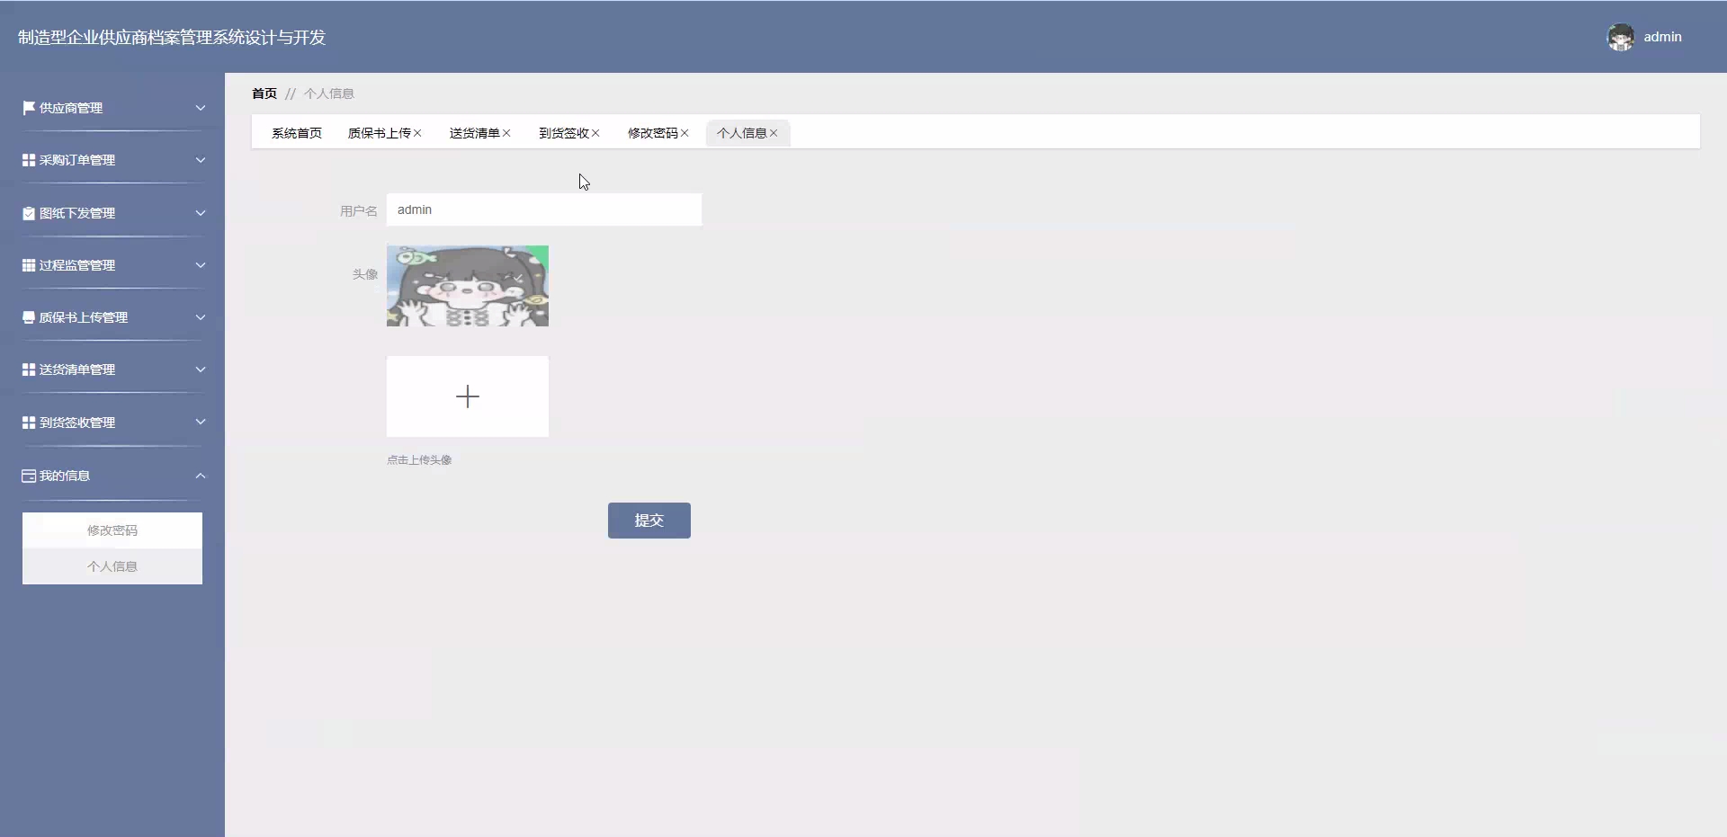The width and height of the screenshot is (1727, 837).
Task: Click the current avatar thumbnail image
Action: click(x=467, y=286)
